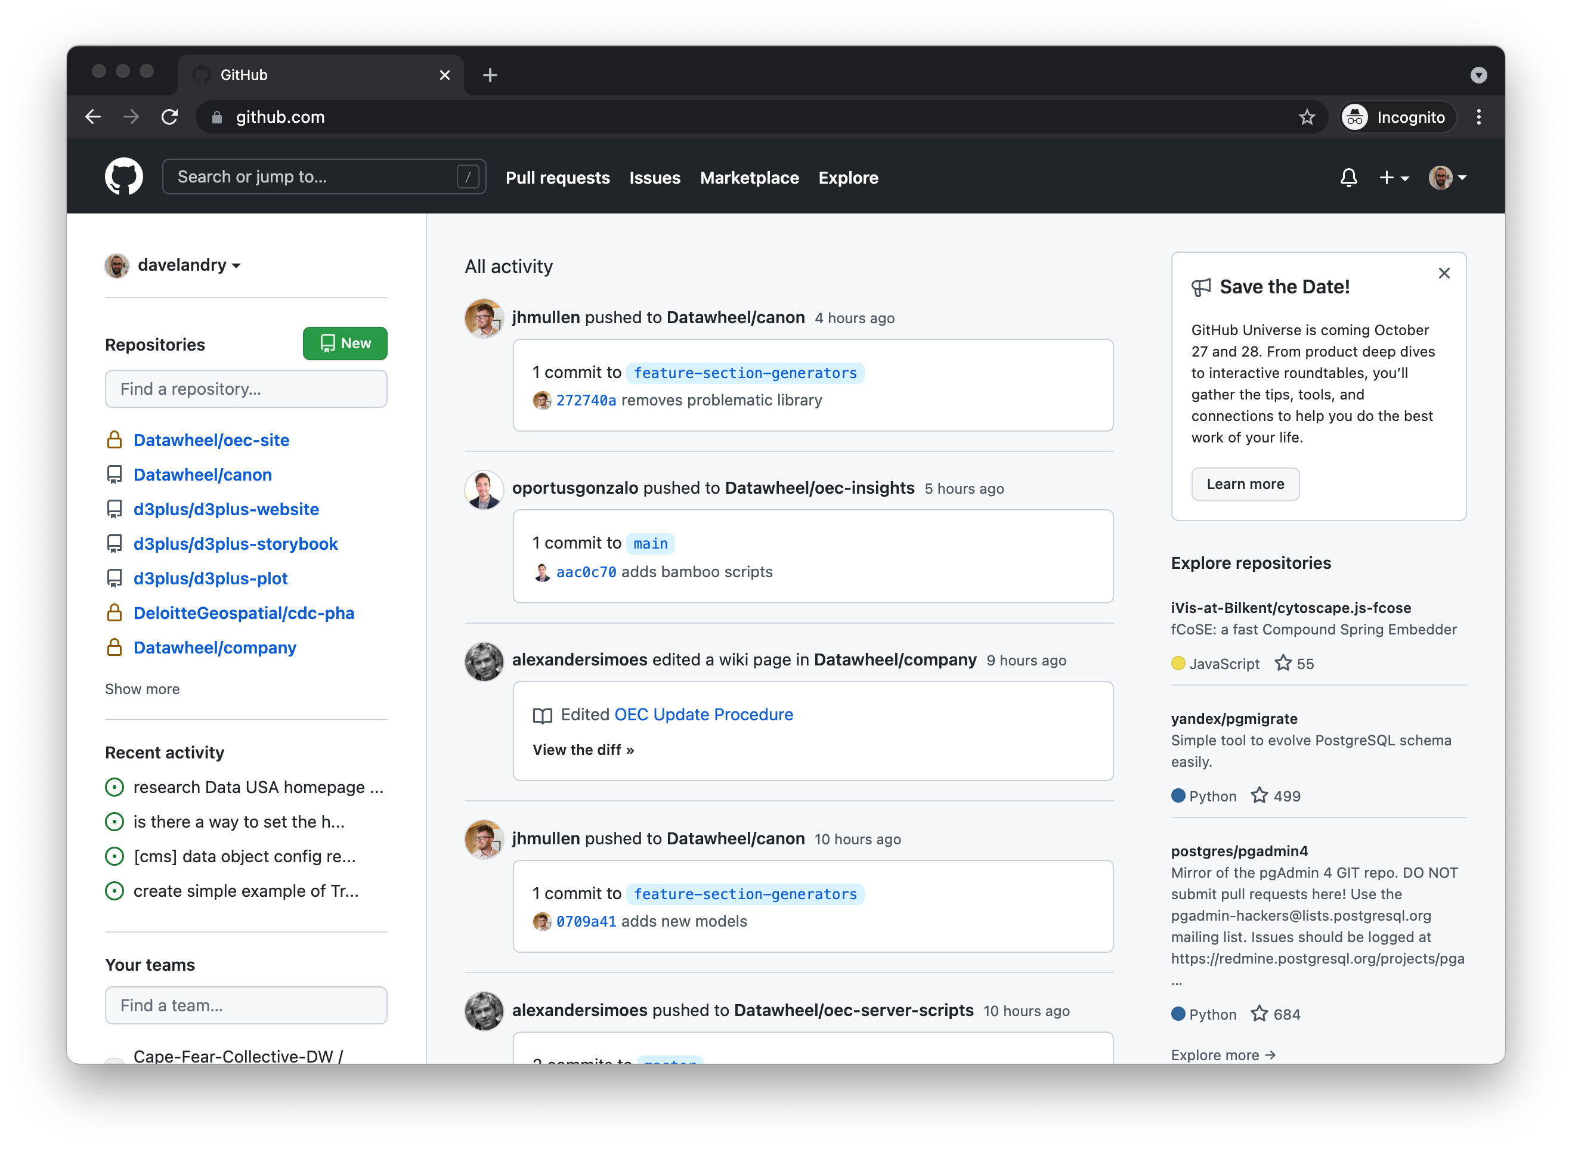Open the d3plus/d3plus-plot repository
This screenshot has width=1572, height=1152.
click(x=210, y=579)
